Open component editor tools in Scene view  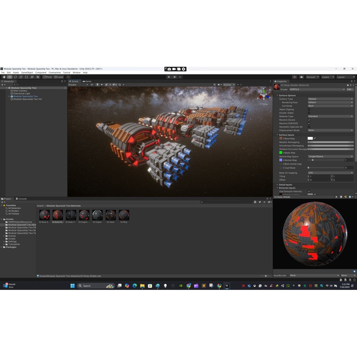coord(215,85)
